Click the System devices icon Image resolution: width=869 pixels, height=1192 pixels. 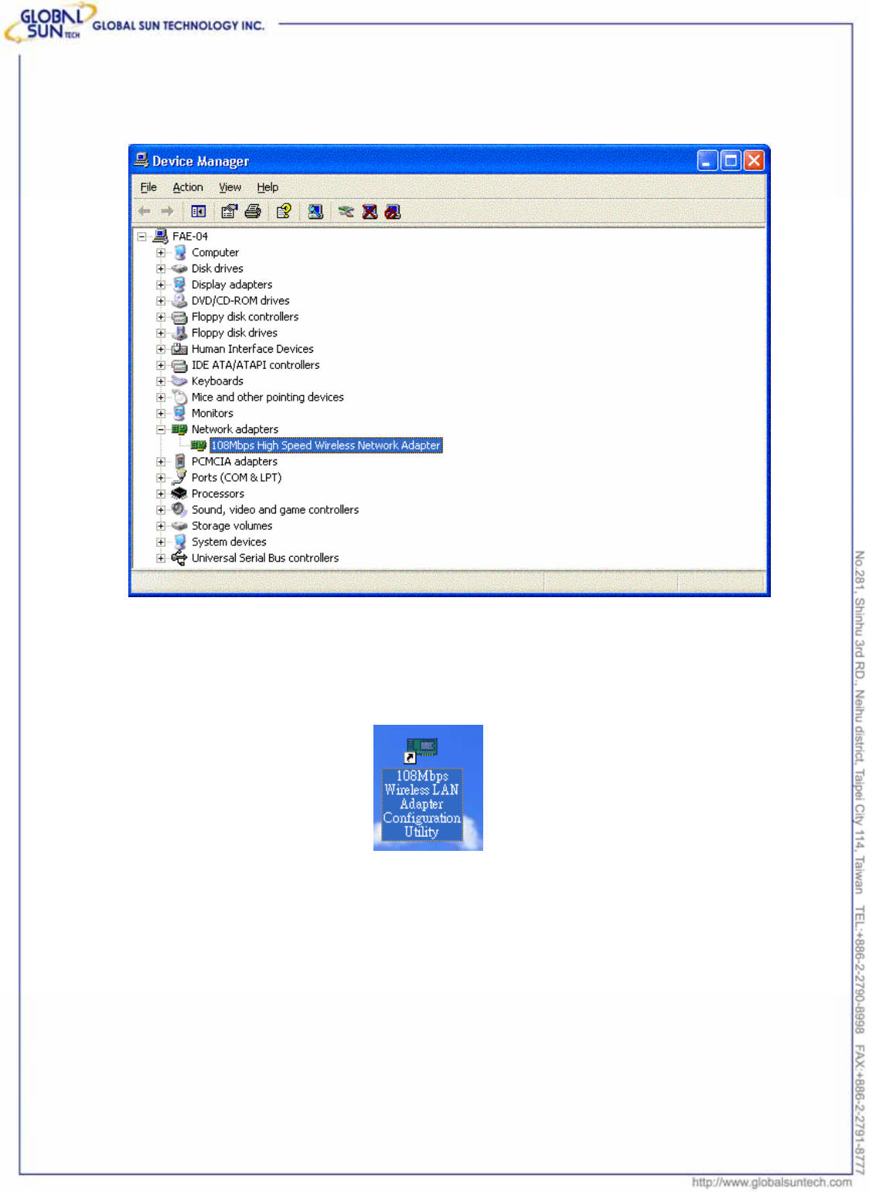tap(179, 541)
